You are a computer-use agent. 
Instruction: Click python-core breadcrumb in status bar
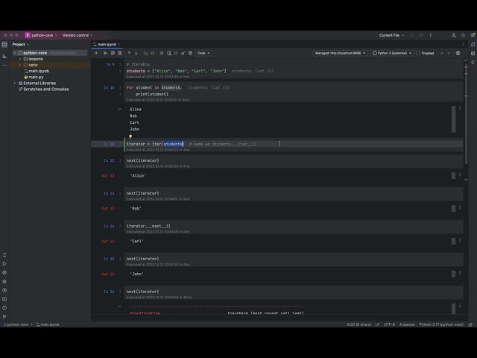[16, 324]
